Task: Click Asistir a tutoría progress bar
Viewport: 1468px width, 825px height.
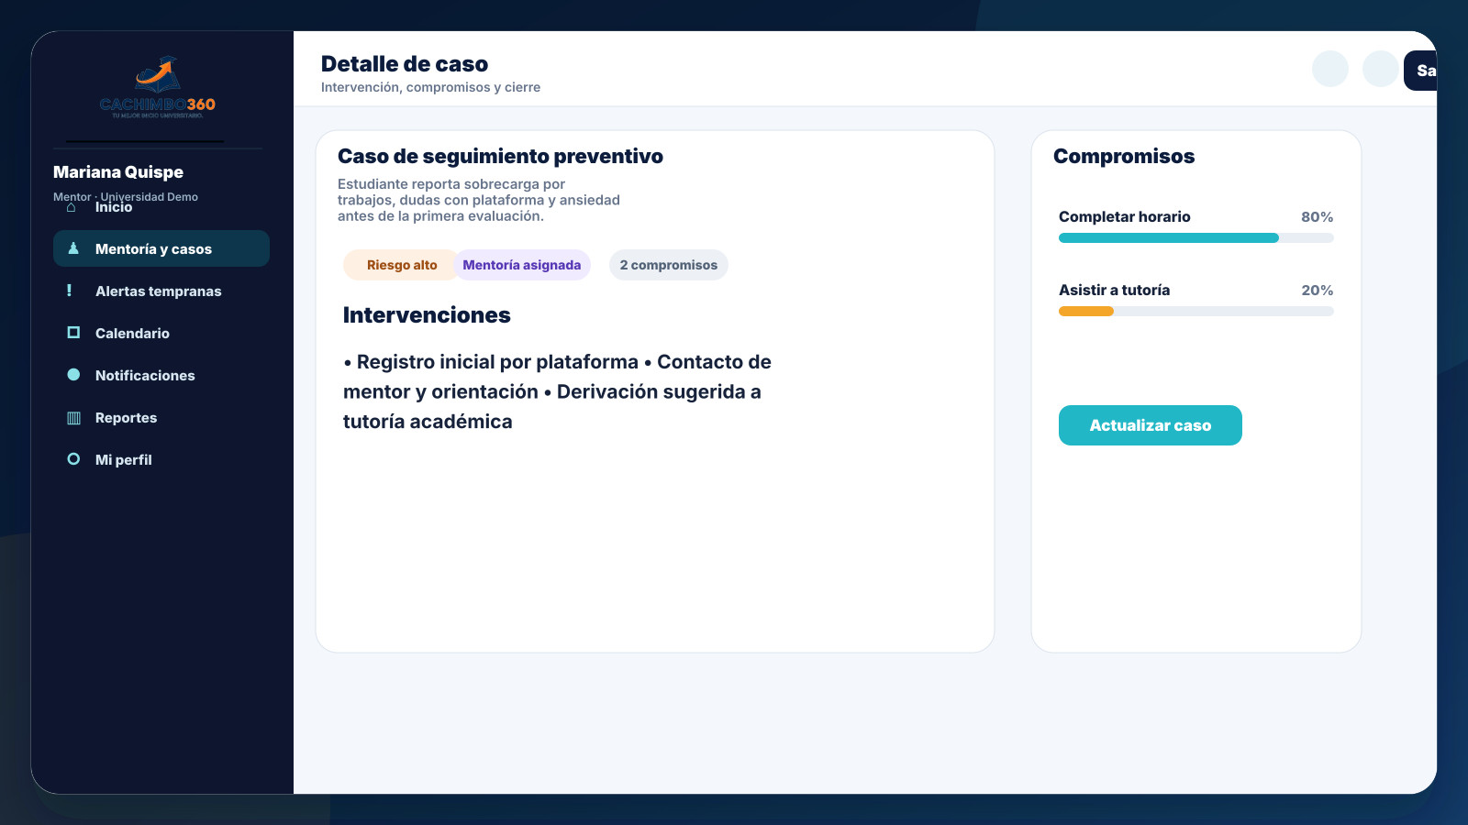Action: pos(1196,312)
